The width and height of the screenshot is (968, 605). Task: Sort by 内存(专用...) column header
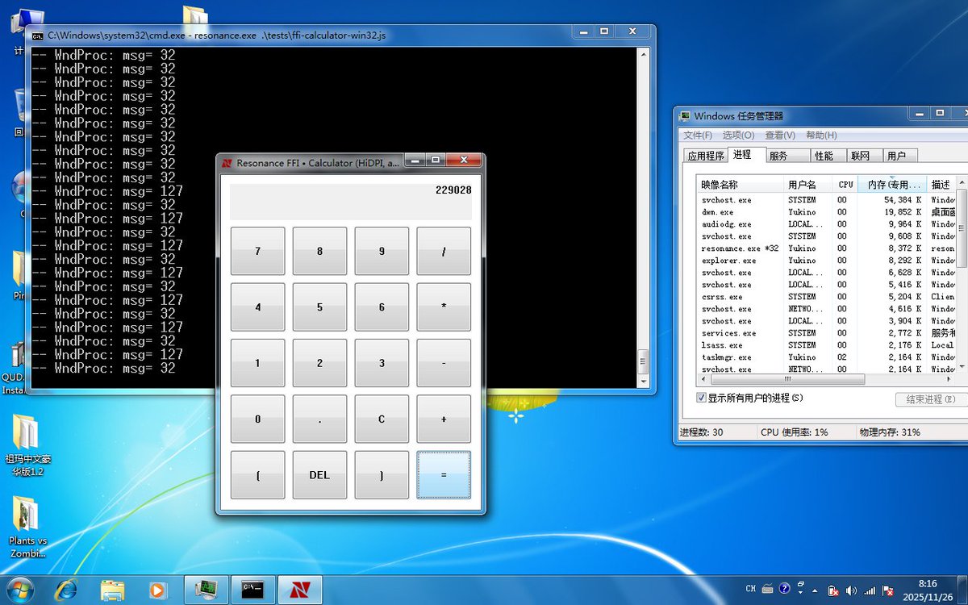point(892,185)
